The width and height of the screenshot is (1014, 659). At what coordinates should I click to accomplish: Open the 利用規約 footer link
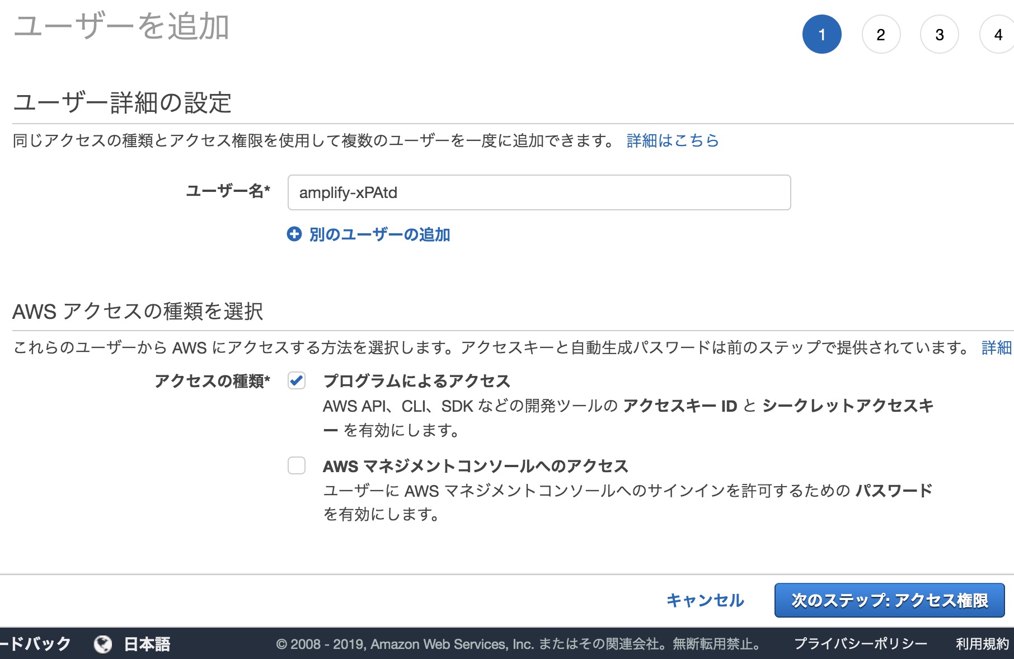(x=982, y=644)
